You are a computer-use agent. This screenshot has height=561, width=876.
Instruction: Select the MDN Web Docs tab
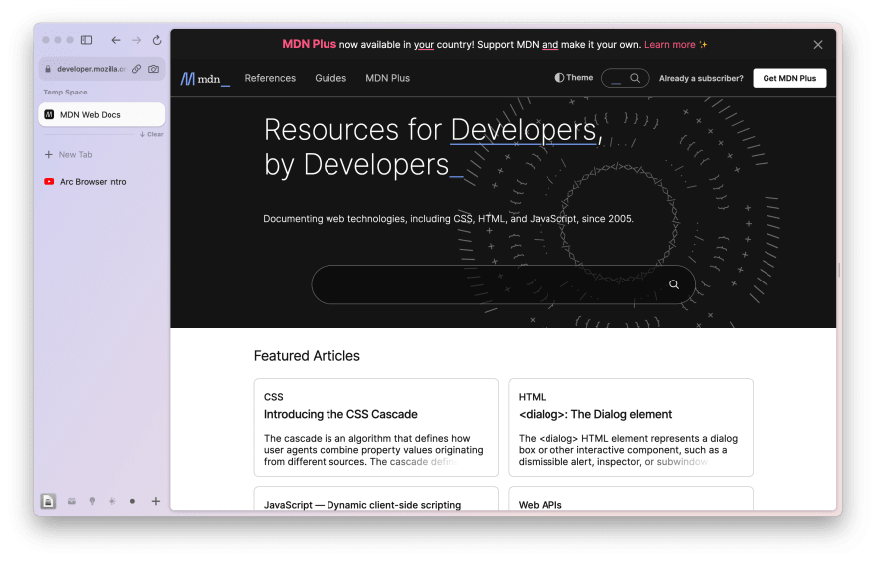pos(102,115)
